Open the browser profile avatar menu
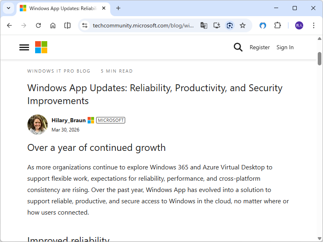The image size is (323, 242). (298, 25)
